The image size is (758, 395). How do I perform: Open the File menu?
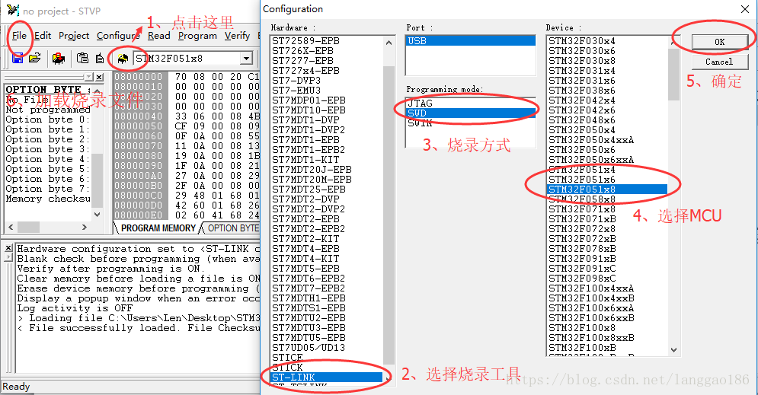[19, 36]
